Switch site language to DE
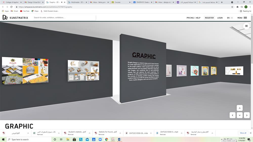253x142 pixels. point(232,18)
